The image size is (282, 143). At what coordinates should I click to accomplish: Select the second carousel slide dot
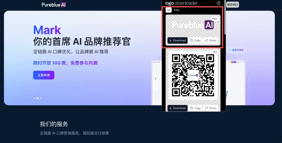[37, 98]
